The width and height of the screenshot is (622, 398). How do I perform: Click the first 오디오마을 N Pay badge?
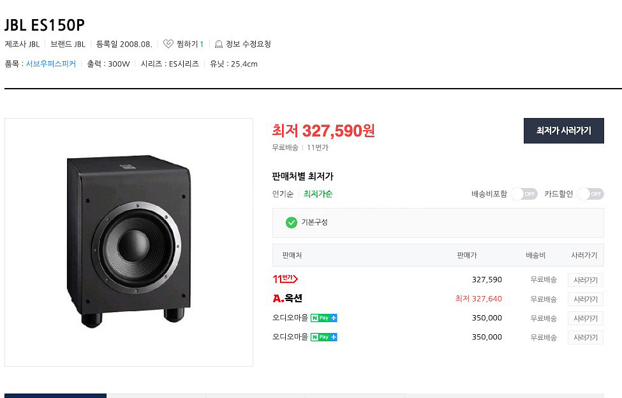(323, 318)
